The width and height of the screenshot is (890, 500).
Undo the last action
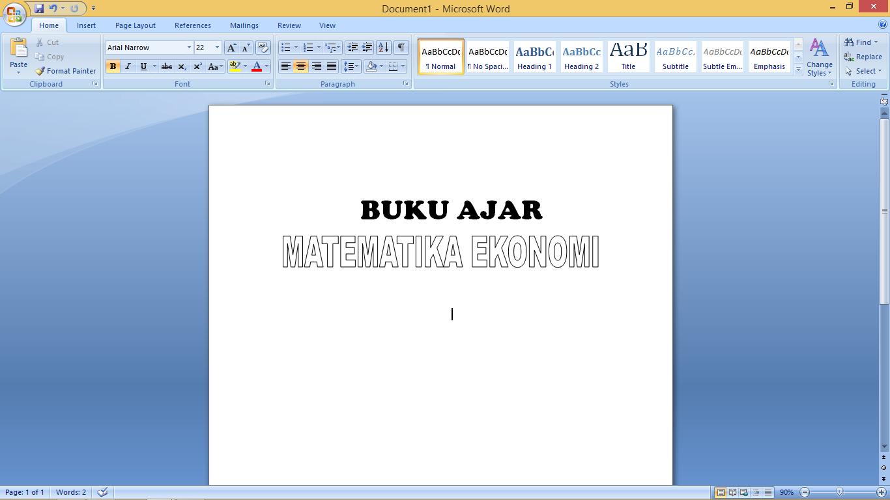click(53, 8)
